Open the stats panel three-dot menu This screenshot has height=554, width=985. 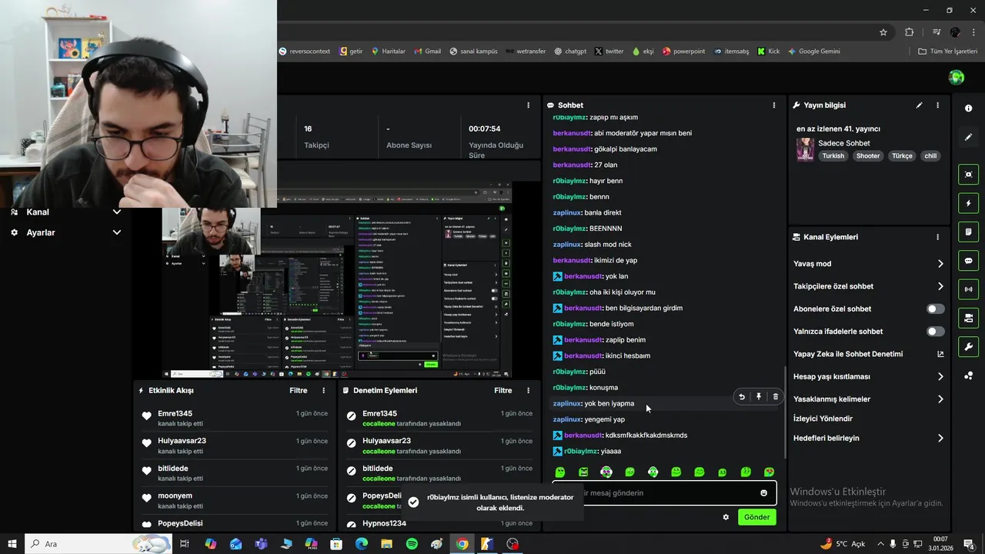click(528, 105)
